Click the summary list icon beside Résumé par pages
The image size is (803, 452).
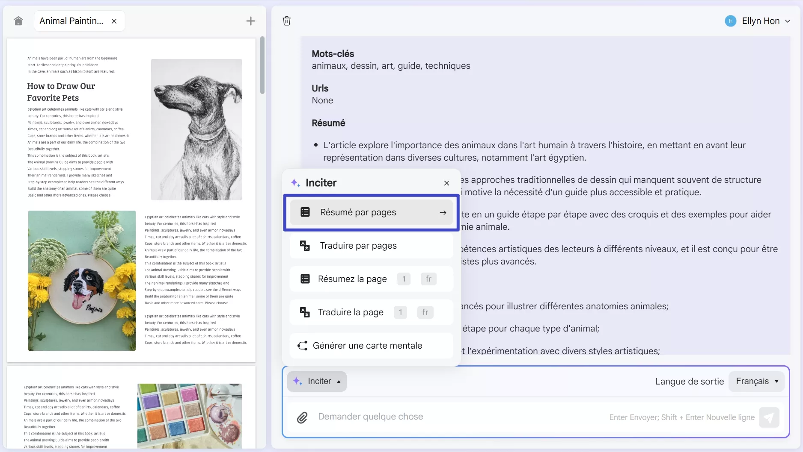point(305,212)
